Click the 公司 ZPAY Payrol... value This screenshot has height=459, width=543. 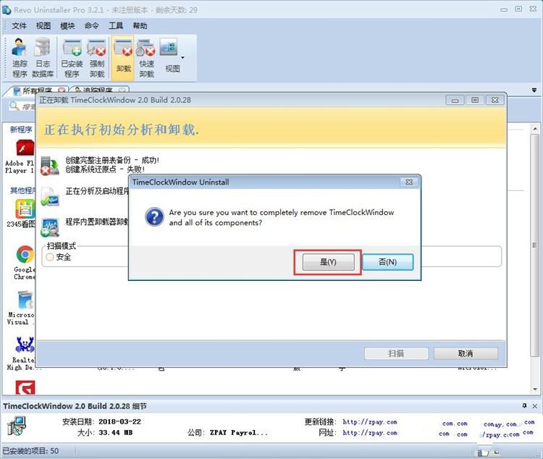tap(239, 432)
